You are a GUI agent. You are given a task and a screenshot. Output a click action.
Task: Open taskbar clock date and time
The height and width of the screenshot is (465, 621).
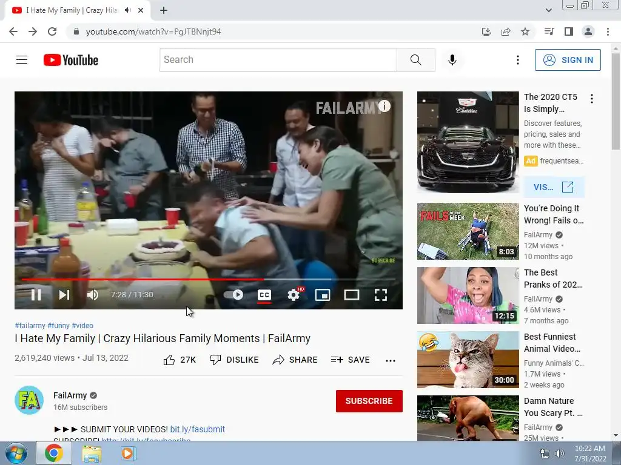click(590, 453)
